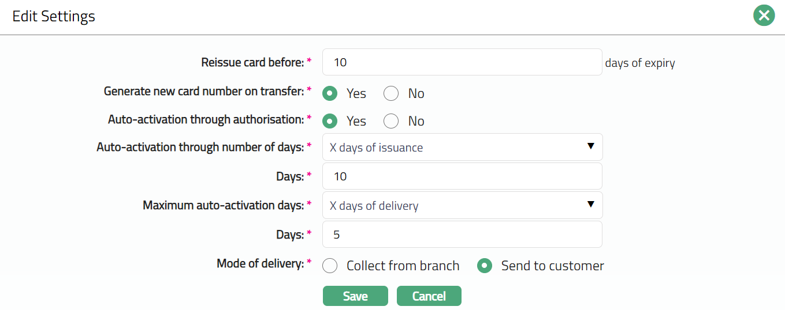Click the days of expiry text

click(x=640, y=63)
